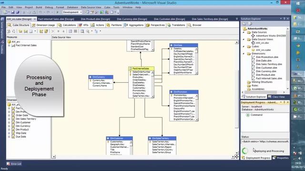305x171 pixels.
Task: Switch to the Dimension Usage tab
Action: (x=43, y=25)
